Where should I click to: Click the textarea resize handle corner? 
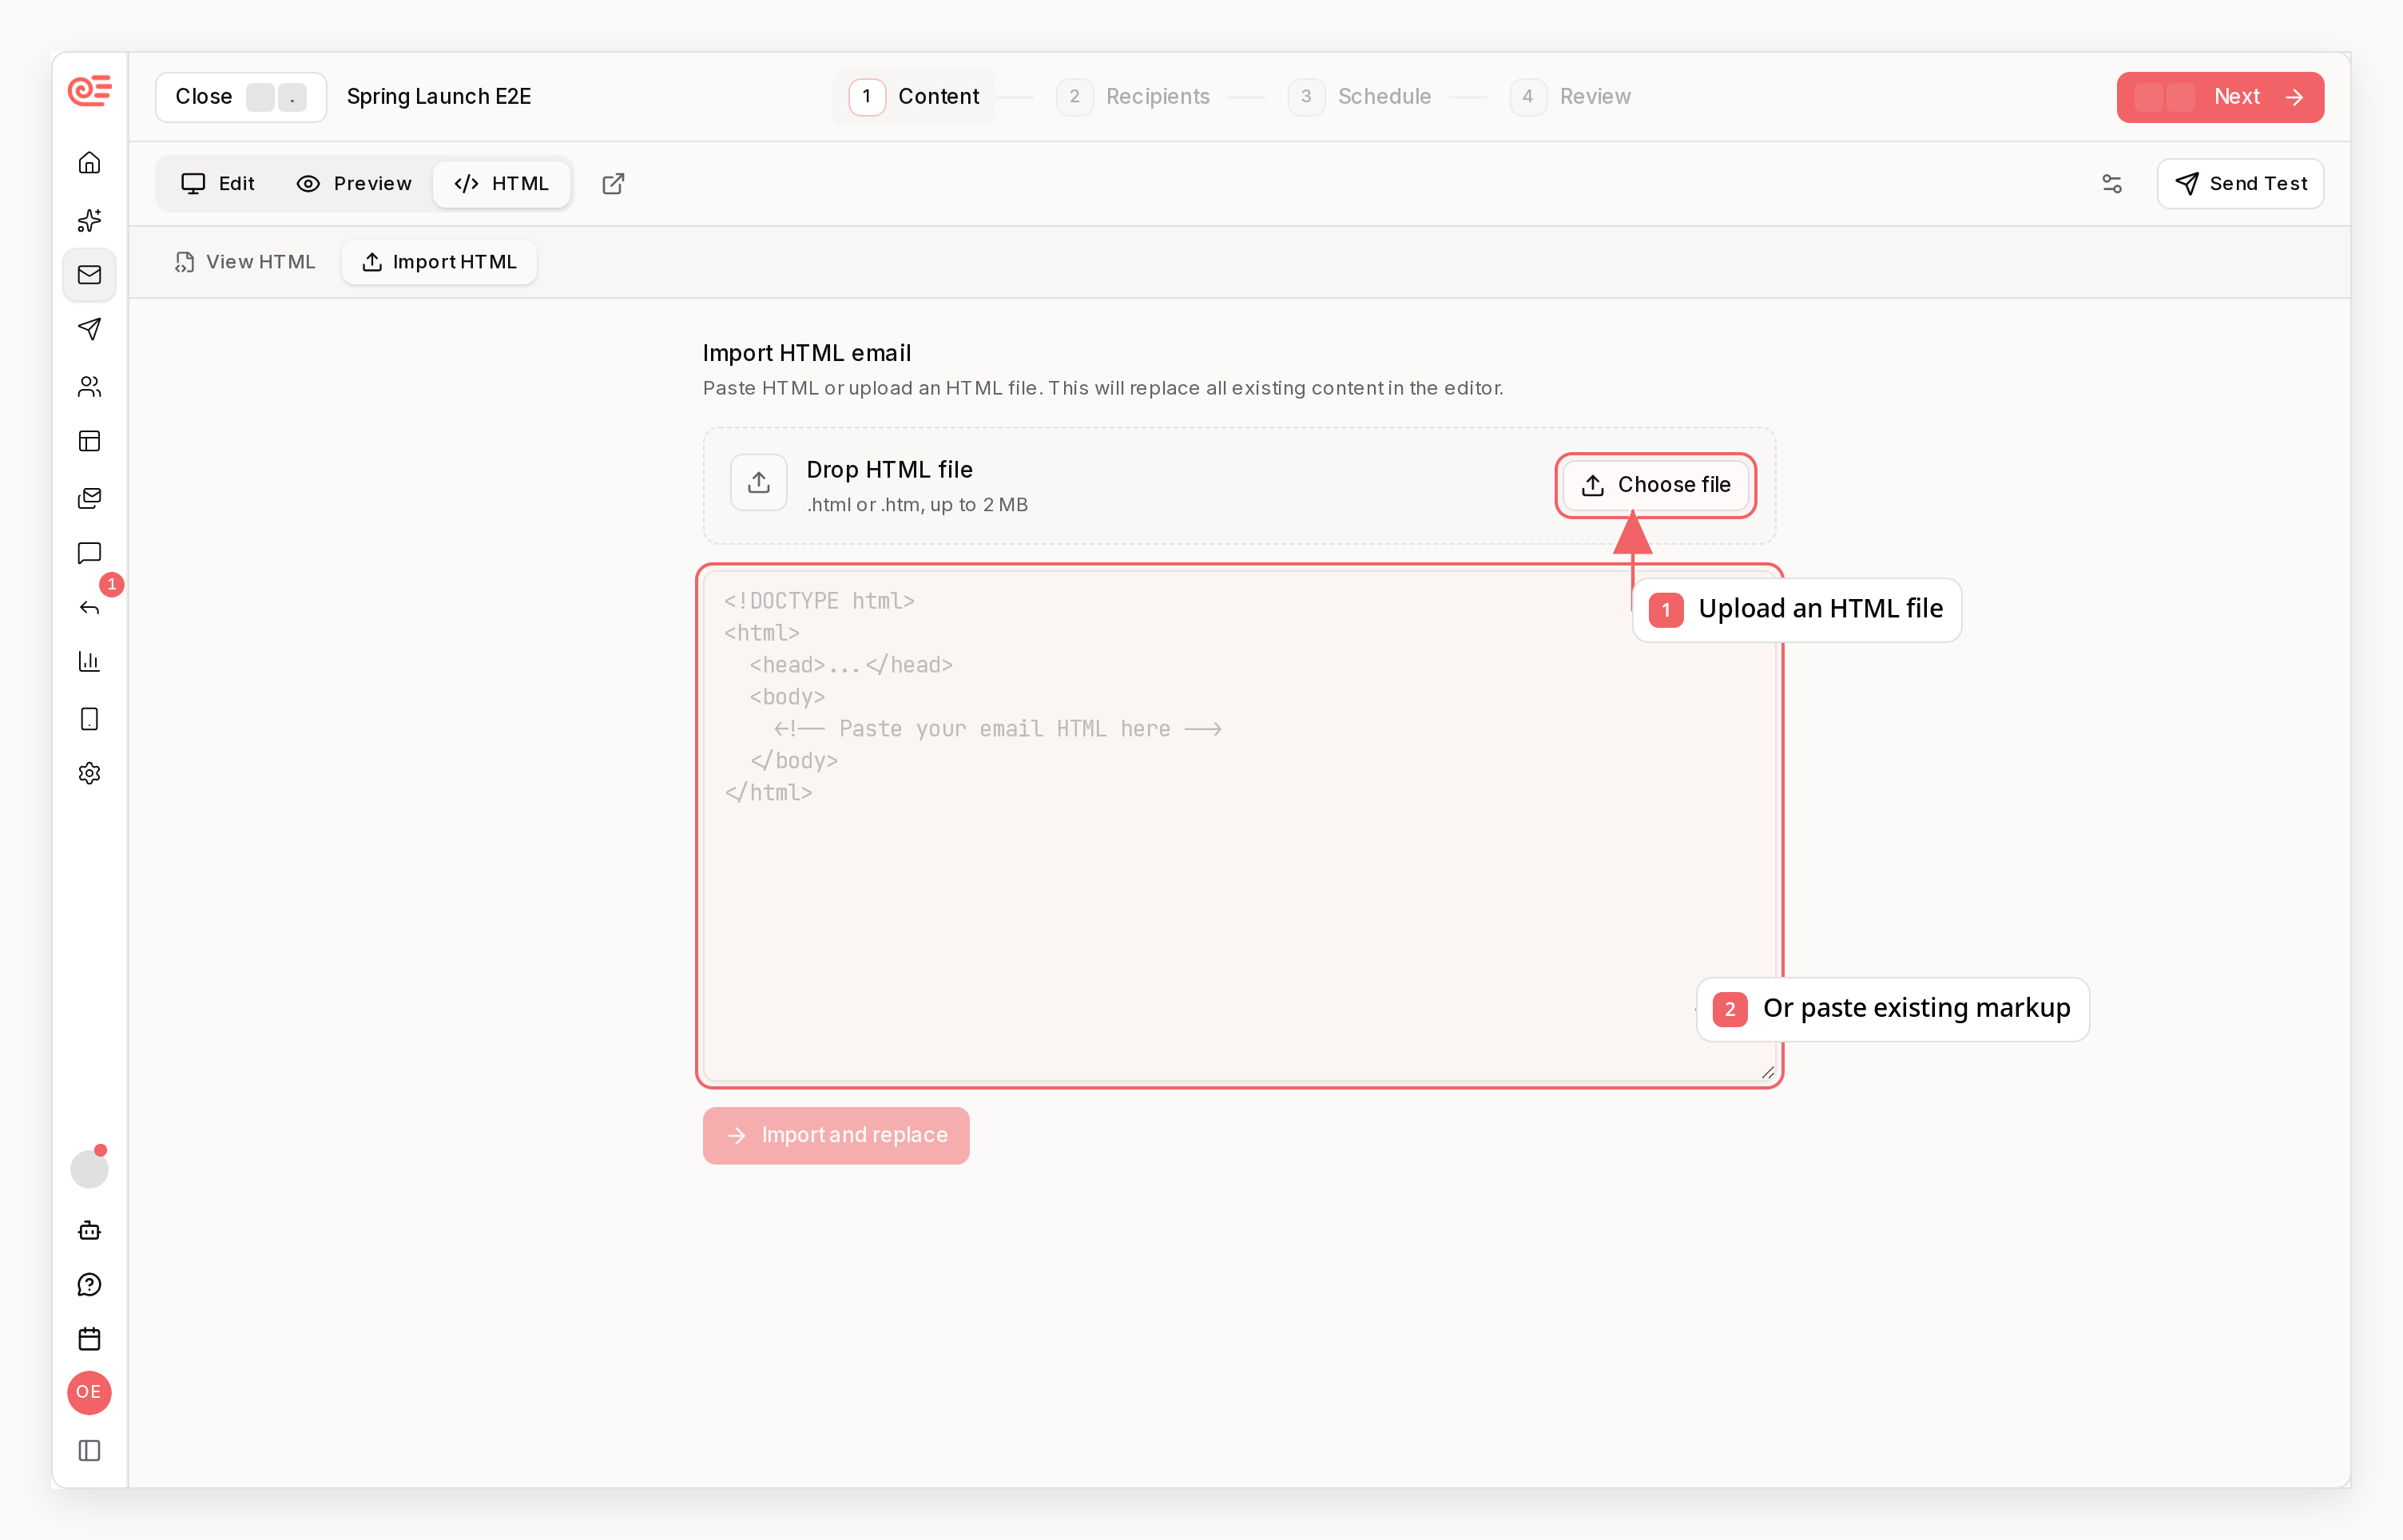click(x=1767, y=1072)
